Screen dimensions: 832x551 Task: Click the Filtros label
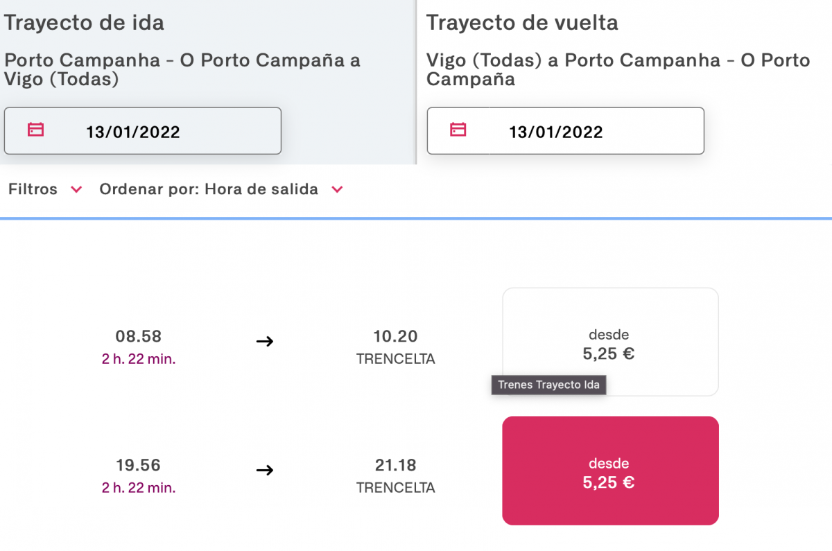(x=33, y=189)
